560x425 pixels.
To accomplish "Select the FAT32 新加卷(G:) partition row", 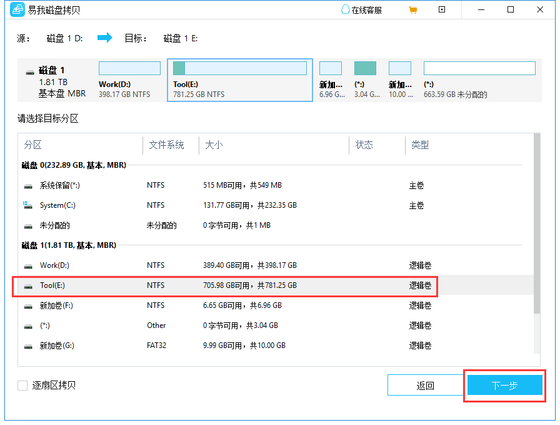I will [x=187, y=345].
